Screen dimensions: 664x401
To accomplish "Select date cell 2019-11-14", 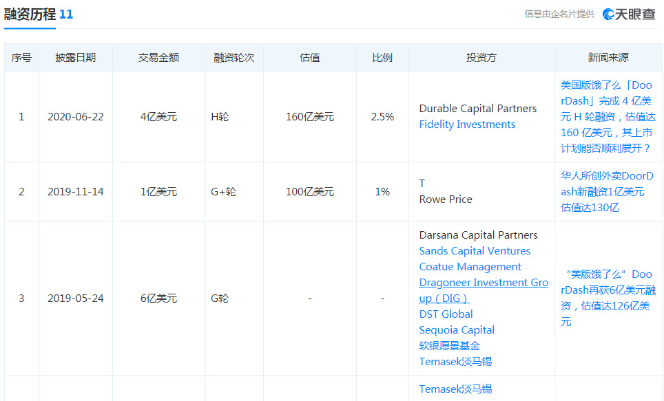I will pyautogui.click(x=76, y=192).
